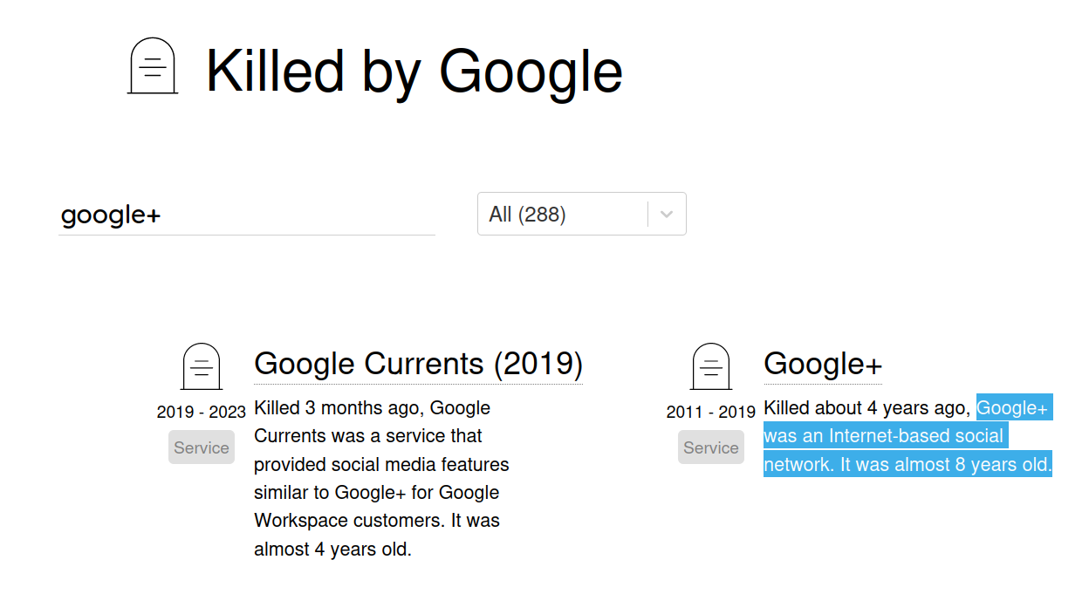Click the dropdown chevron arrow icon
Screen dimensions: 1089x594
tap(667, 215)
